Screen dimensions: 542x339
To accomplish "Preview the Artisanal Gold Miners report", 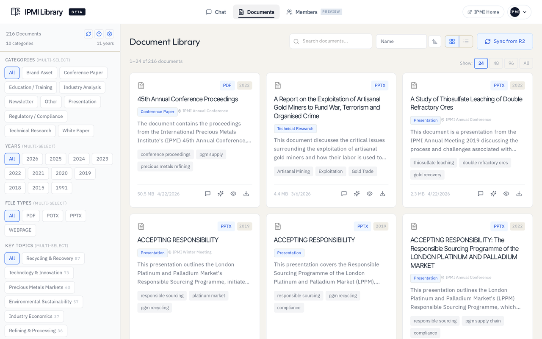I will coord(370,194).
